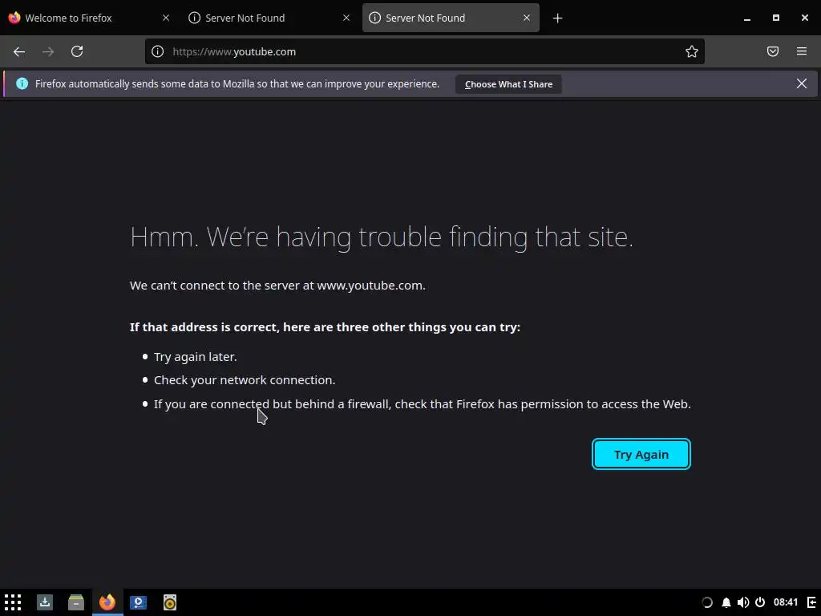This screenshot has width=821, height=616.
Task: Close the active Server Not Found tab
Action: click(x=527, y=18)
